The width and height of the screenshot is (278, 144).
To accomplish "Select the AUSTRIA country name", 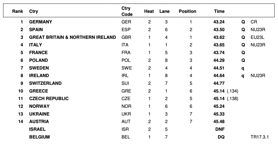I will point(39,121).
